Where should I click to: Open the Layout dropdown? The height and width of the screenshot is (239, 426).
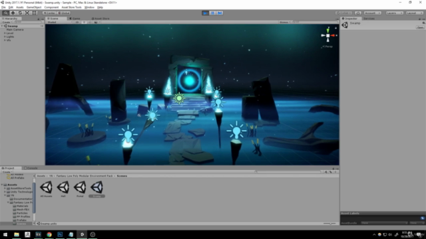[x=415, y=13]
